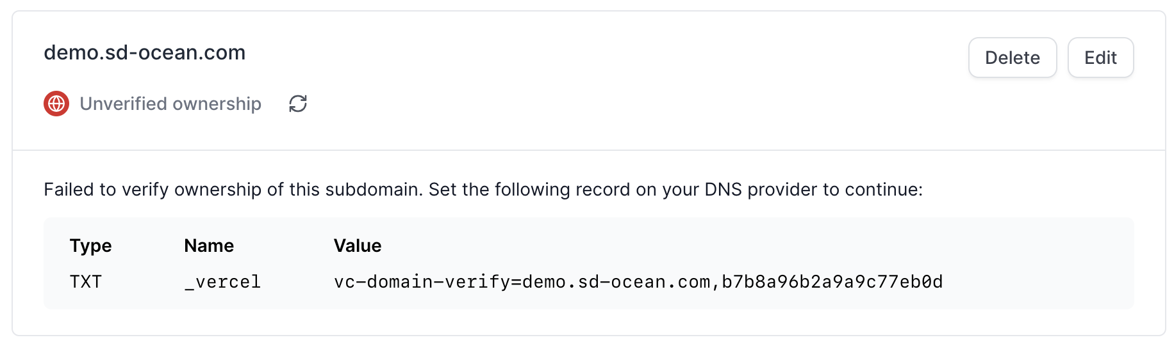This screenshot has height=349, width=1174.
Task: Delete the demo.sd-ocean.com domain
Action: coord(1013,58)
